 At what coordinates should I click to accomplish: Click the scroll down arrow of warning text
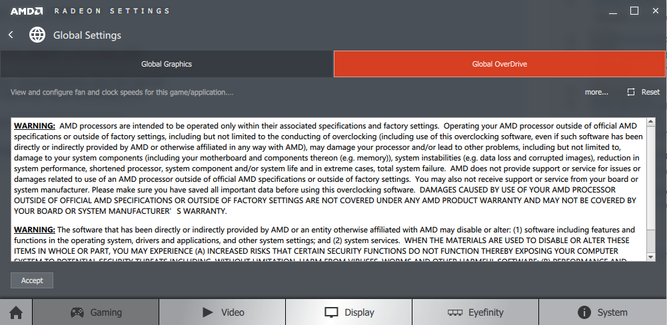point(650,257)
